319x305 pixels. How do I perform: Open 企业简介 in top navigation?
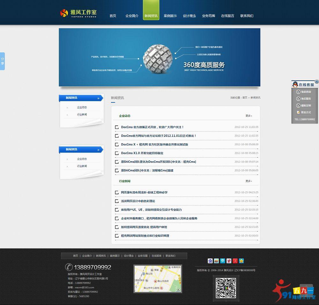132,16
